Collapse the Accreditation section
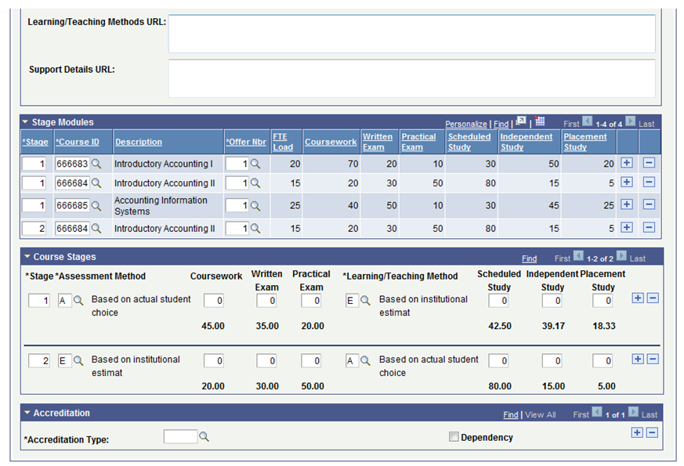This screenshot has width=684, height=466. click(x=26, y=413)
